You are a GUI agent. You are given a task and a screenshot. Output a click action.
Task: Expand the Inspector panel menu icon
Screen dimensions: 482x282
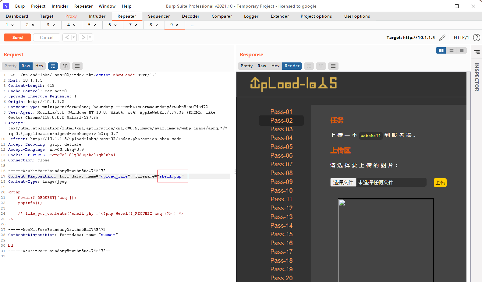click(x=477, y=52)
